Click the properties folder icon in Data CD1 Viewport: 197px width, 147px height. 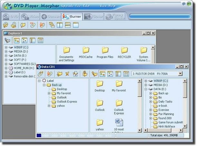(85, 74)
